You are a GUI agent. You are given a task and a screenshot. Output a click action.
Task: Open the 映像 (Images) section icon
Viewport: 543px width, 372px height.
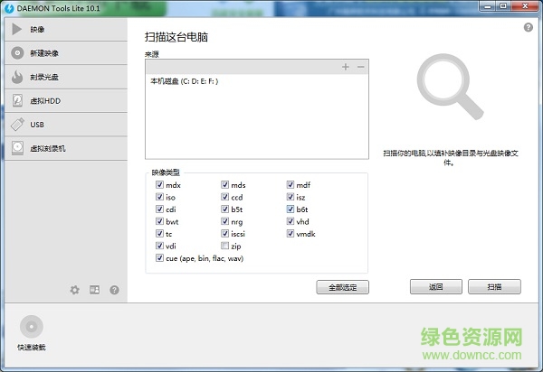[17, 30]
